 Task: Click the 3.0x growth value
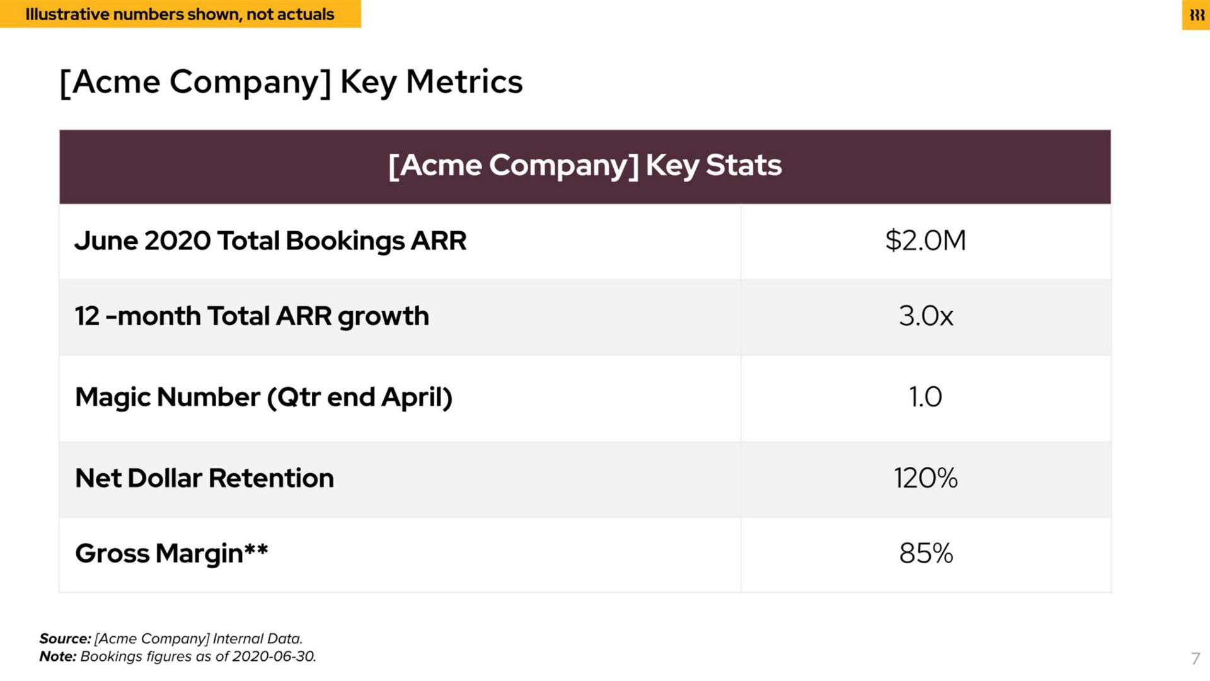[926, 316]
